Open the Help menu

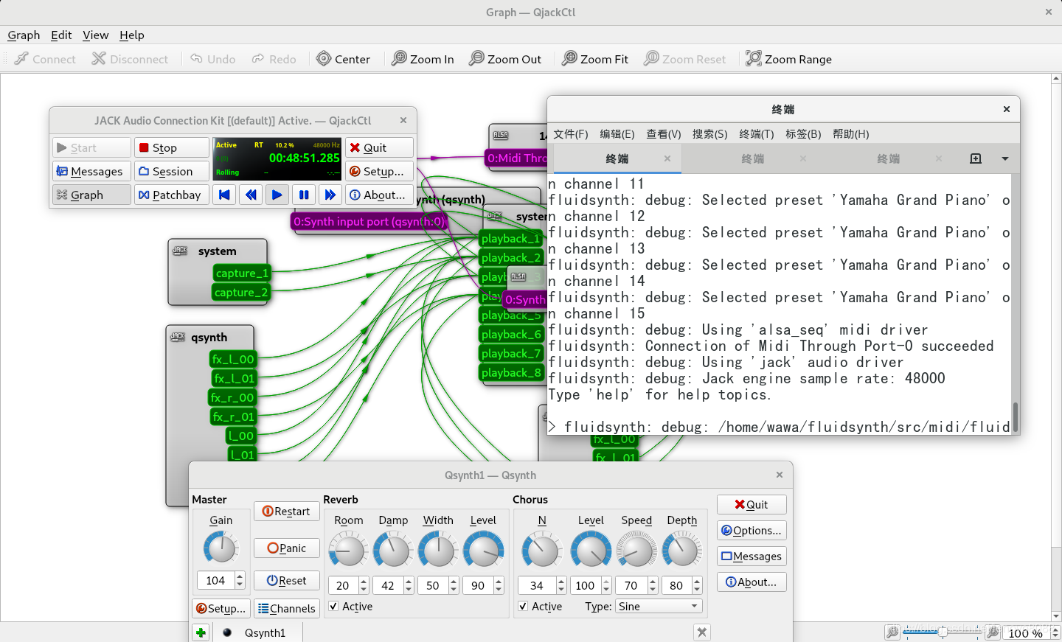pos(132,35)
